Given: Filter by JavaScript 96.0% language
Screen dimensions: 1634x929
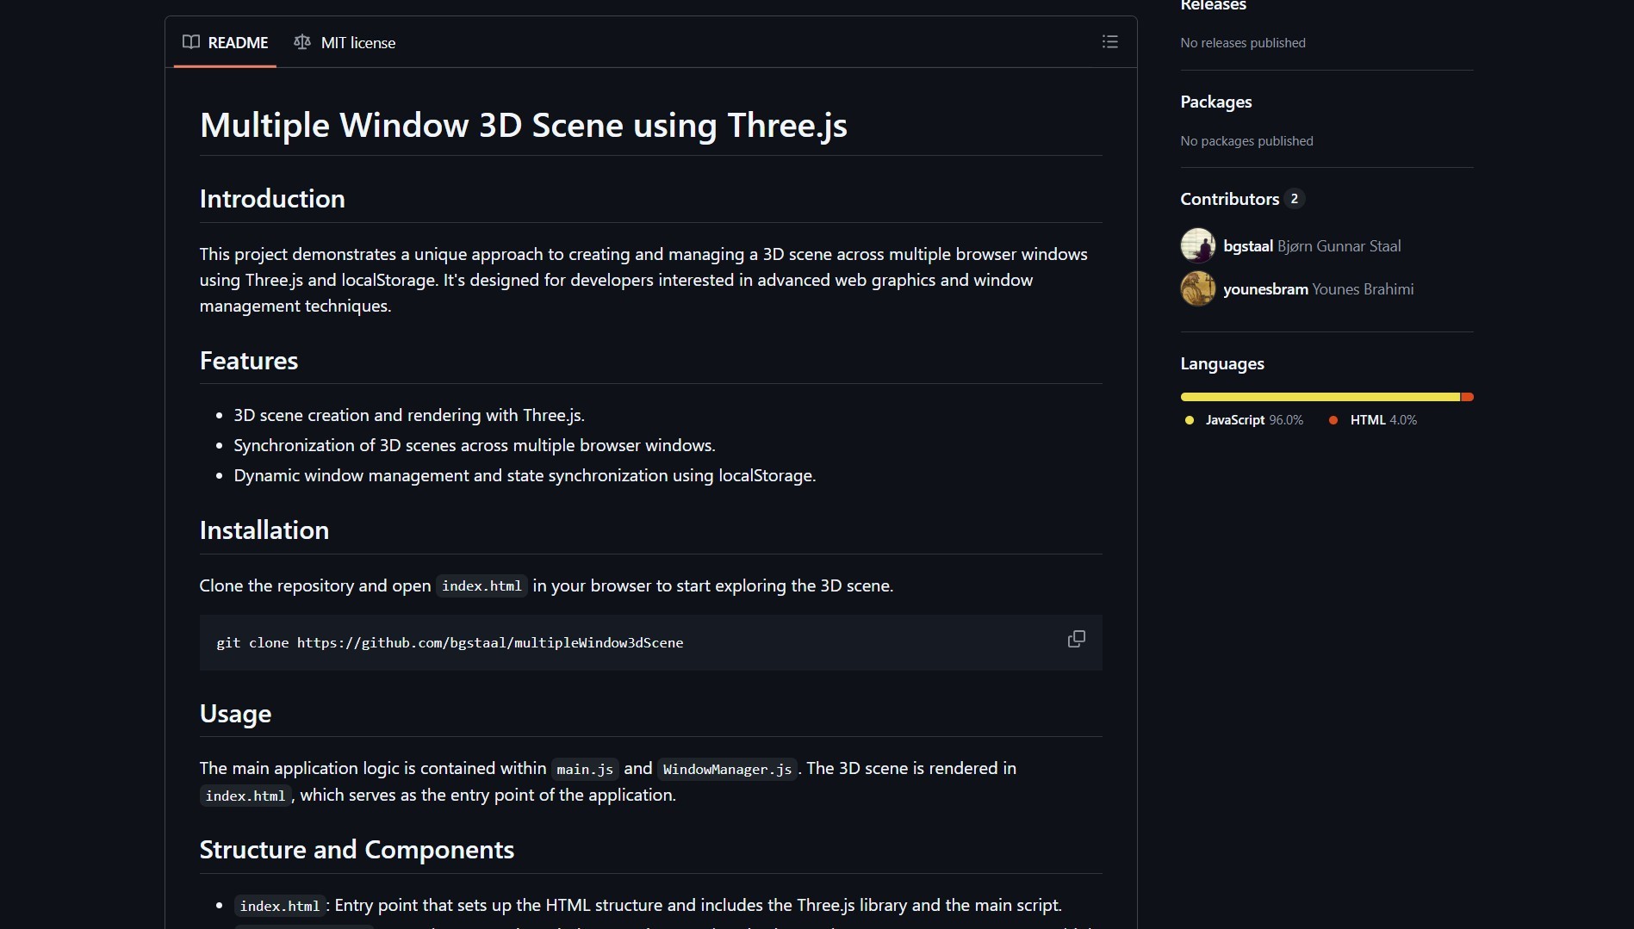Looking at the screenshot, I should tap(1253, 420).
